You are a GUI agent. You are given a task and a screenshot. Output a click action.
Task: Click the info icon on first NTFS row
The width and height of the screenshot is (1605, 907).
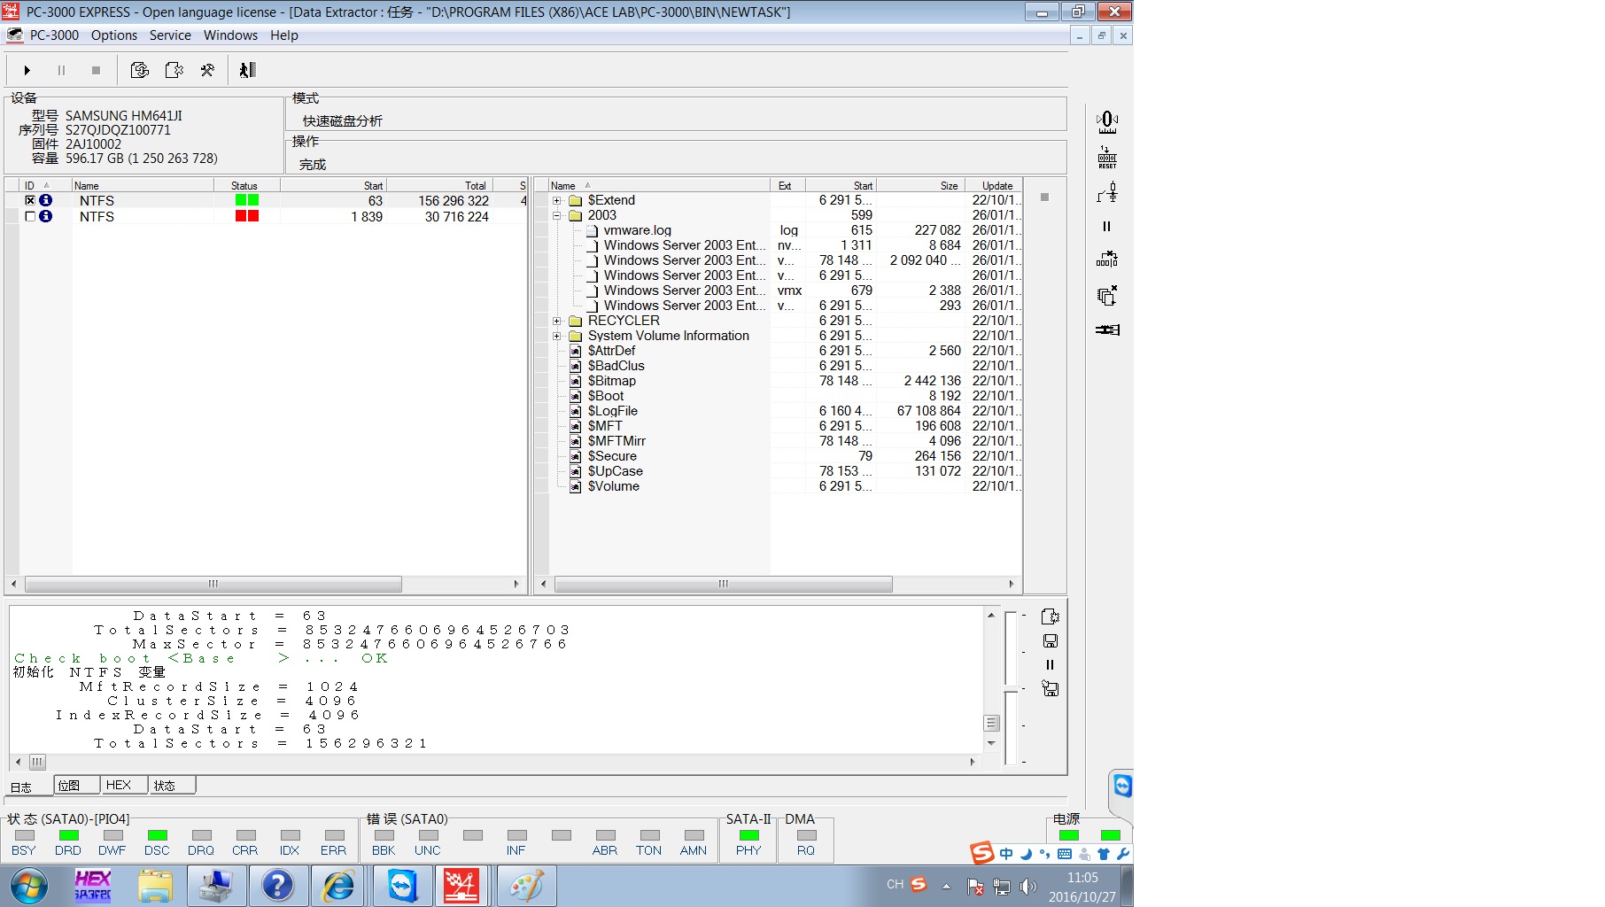[46, 200]
